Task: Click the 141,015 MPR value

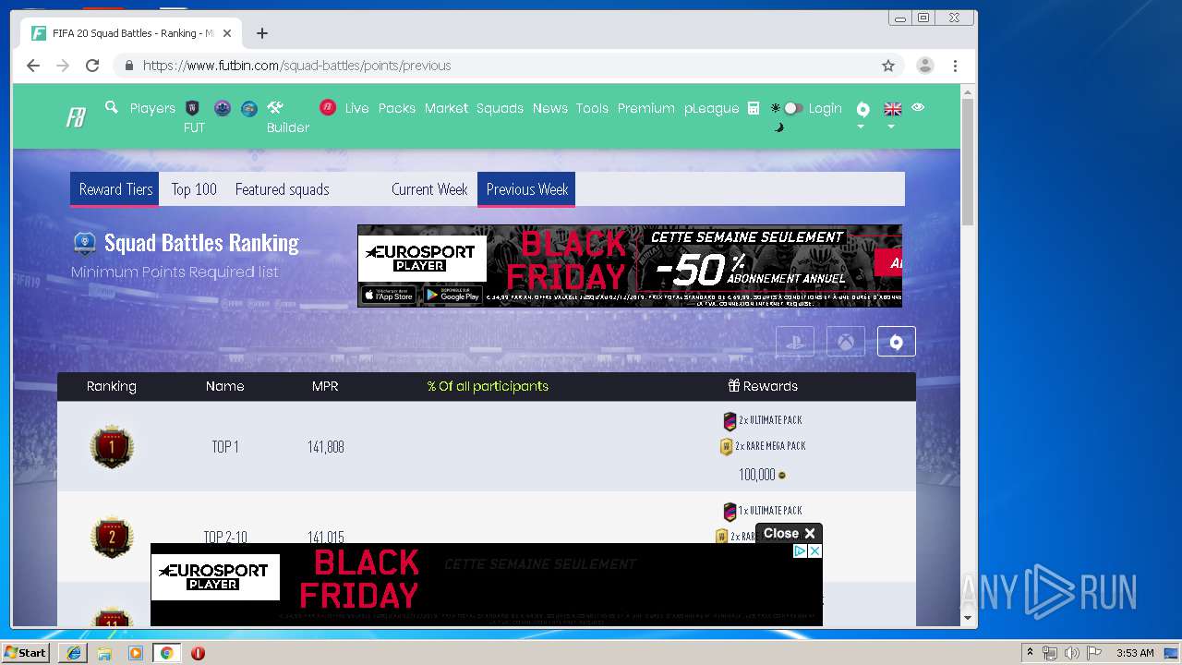Action: [x=326, y=537]
